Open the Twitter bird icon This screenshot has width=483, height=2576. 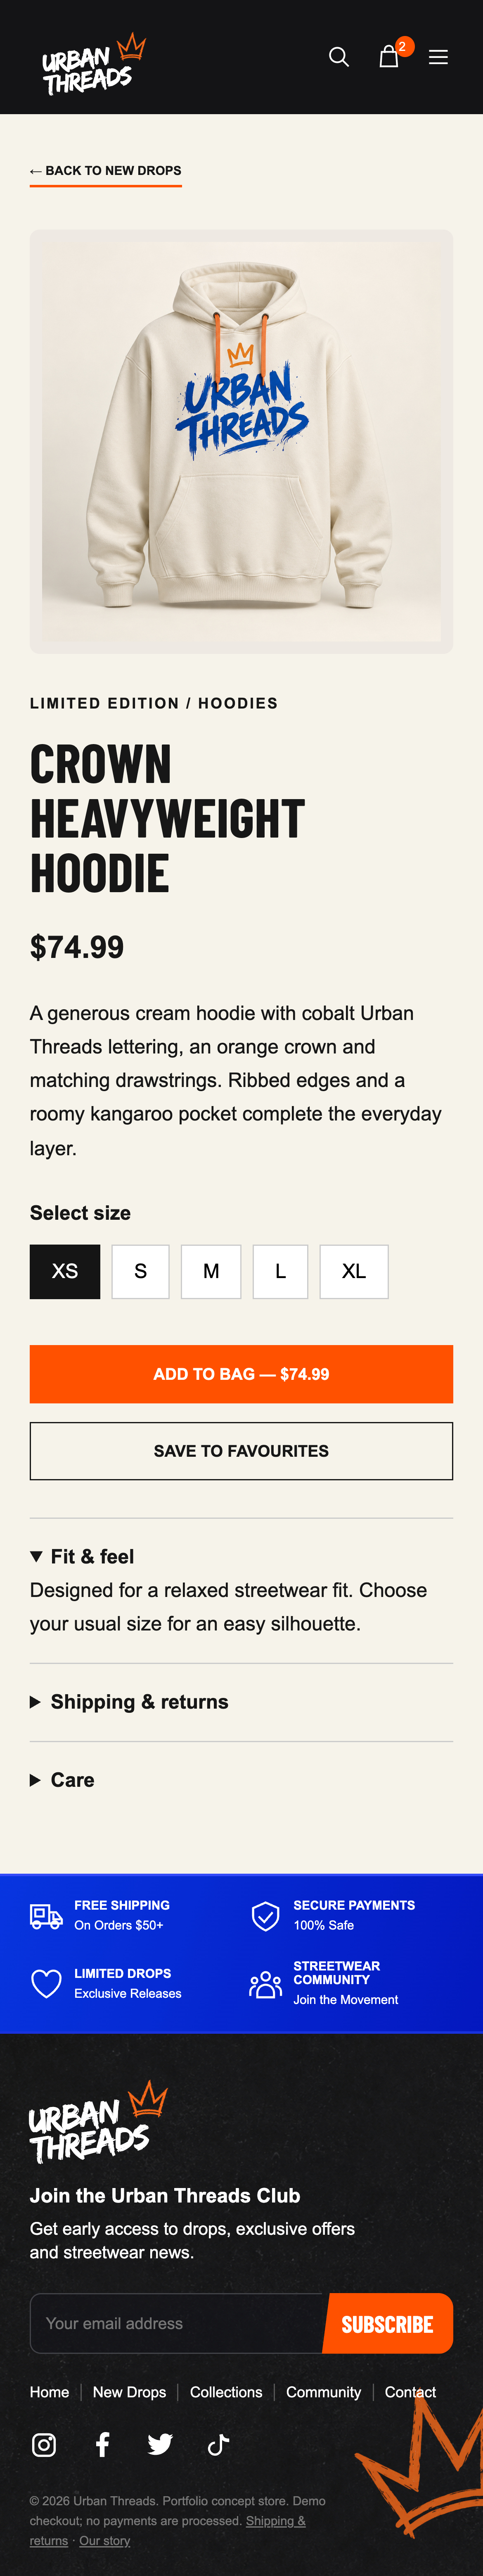tap(160, 2444)
